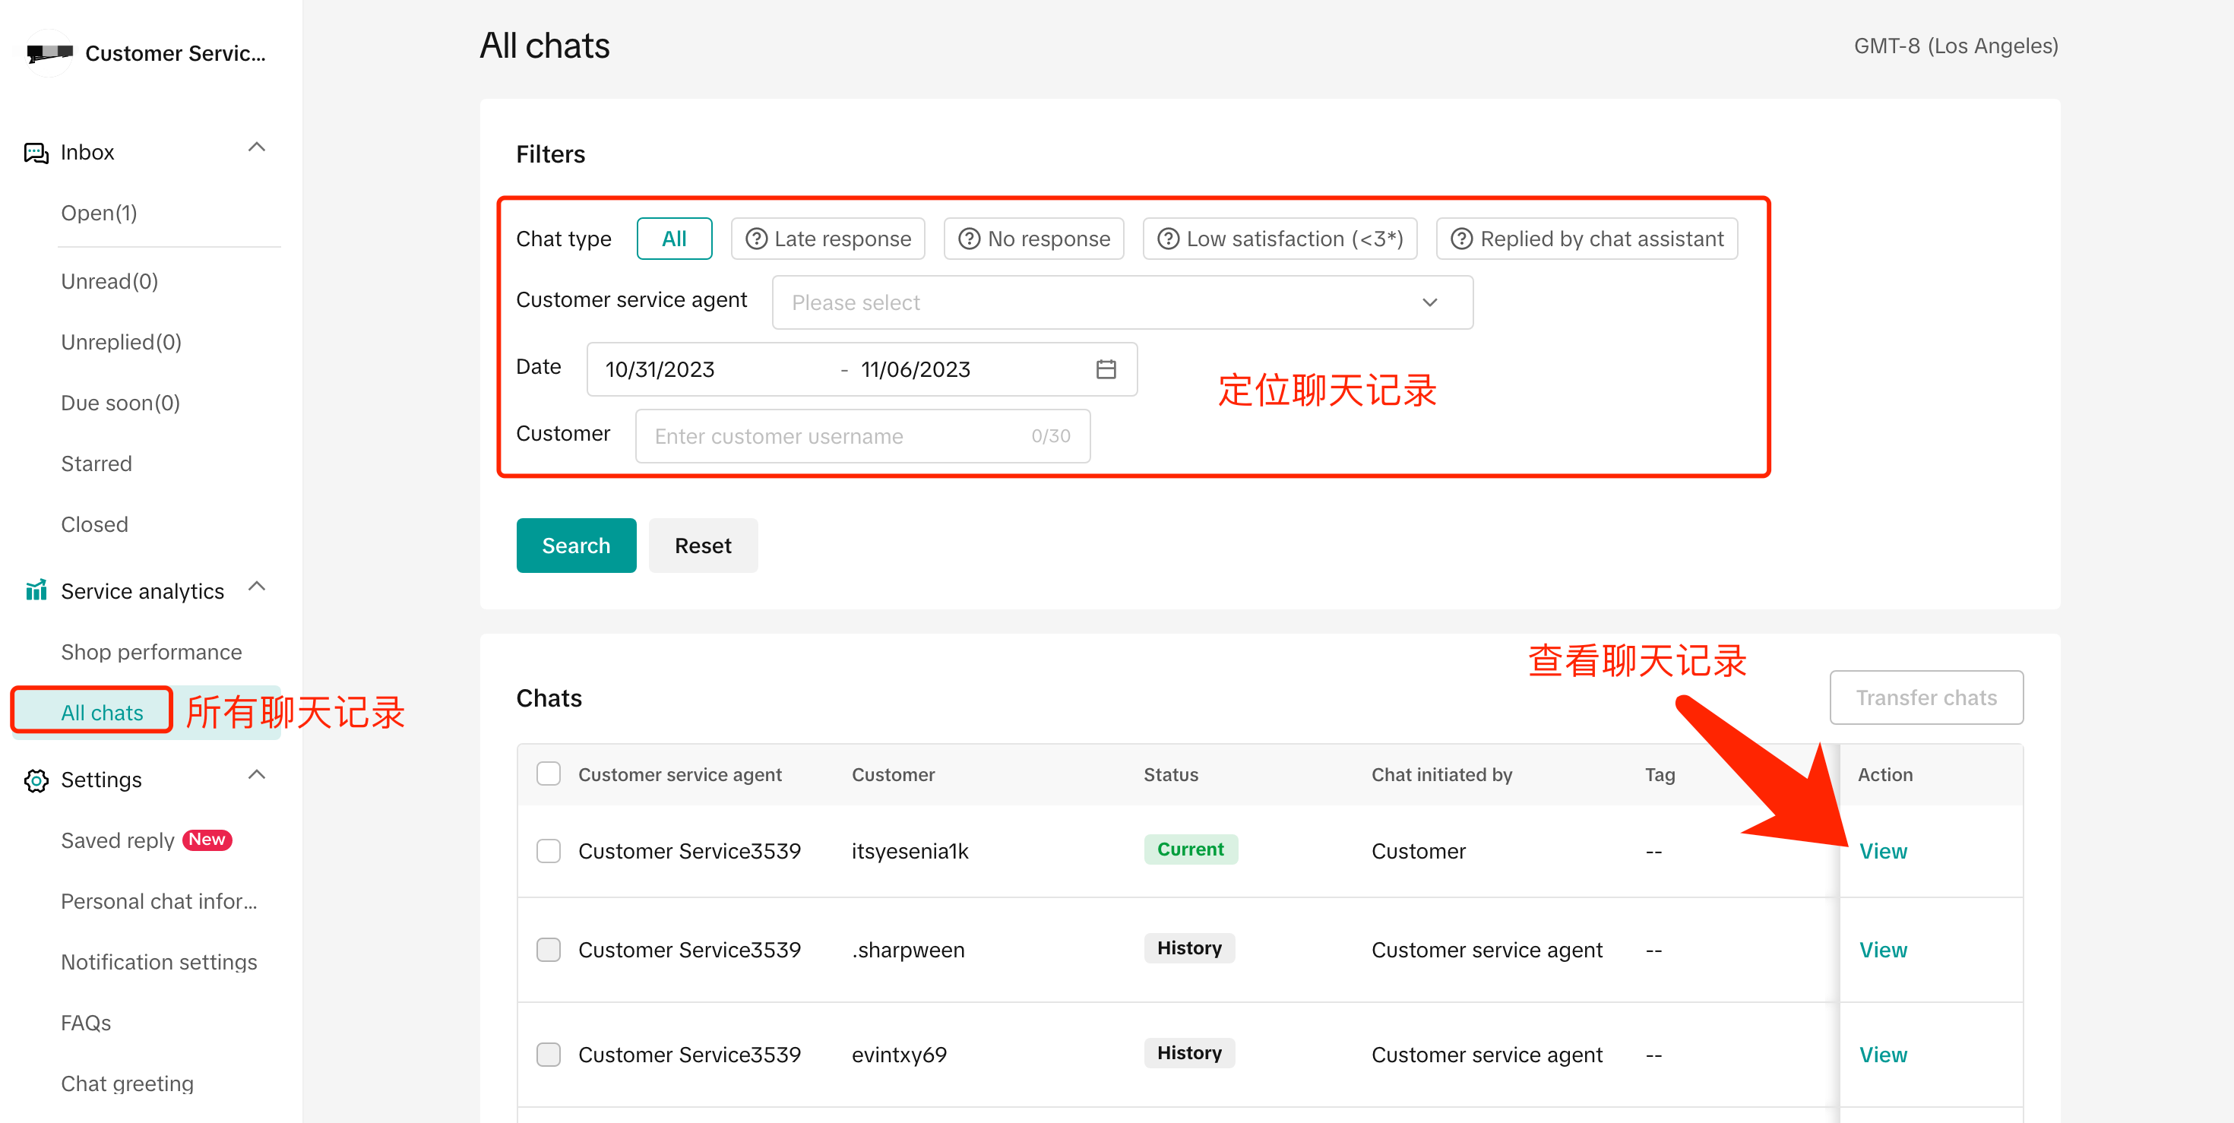Collapse the Inbox section
Image resolution: width=2234 pixels, height=1123 pixels.
click(x=257, y=147)
